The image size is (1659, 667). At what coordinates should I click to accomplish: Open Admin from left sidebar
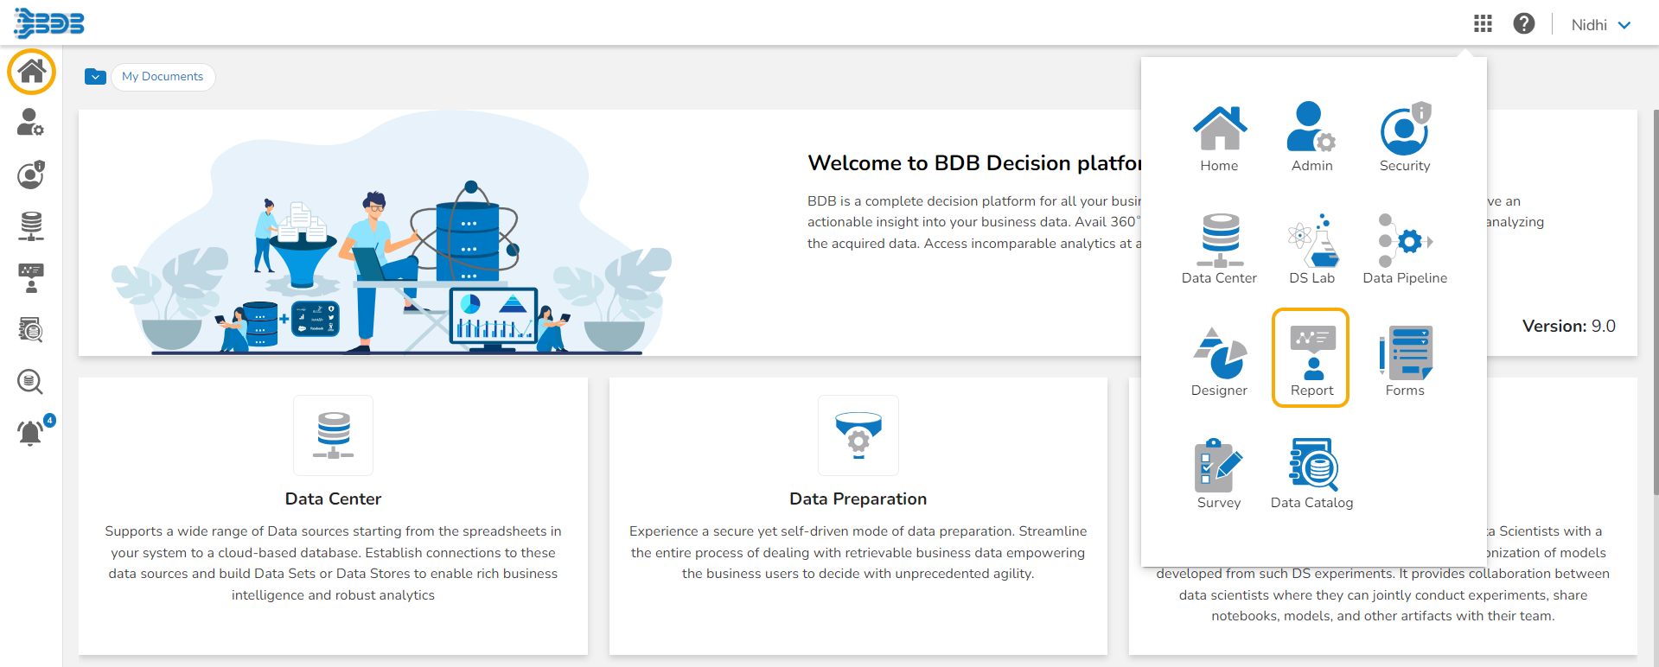tap(30, 123)
